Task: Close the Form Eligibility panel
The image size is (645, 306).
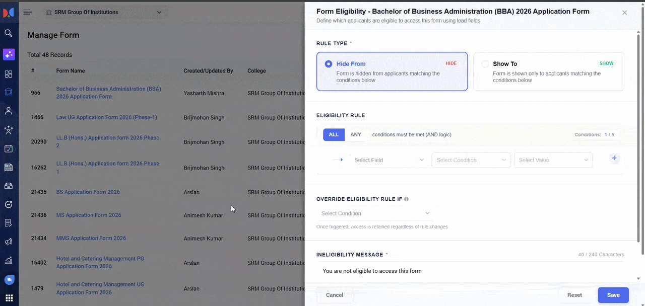Action: 624,13
